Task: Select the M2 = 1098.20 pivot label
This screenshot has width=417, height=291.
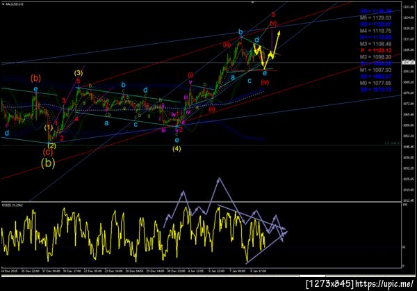Action: pos(375,57)
